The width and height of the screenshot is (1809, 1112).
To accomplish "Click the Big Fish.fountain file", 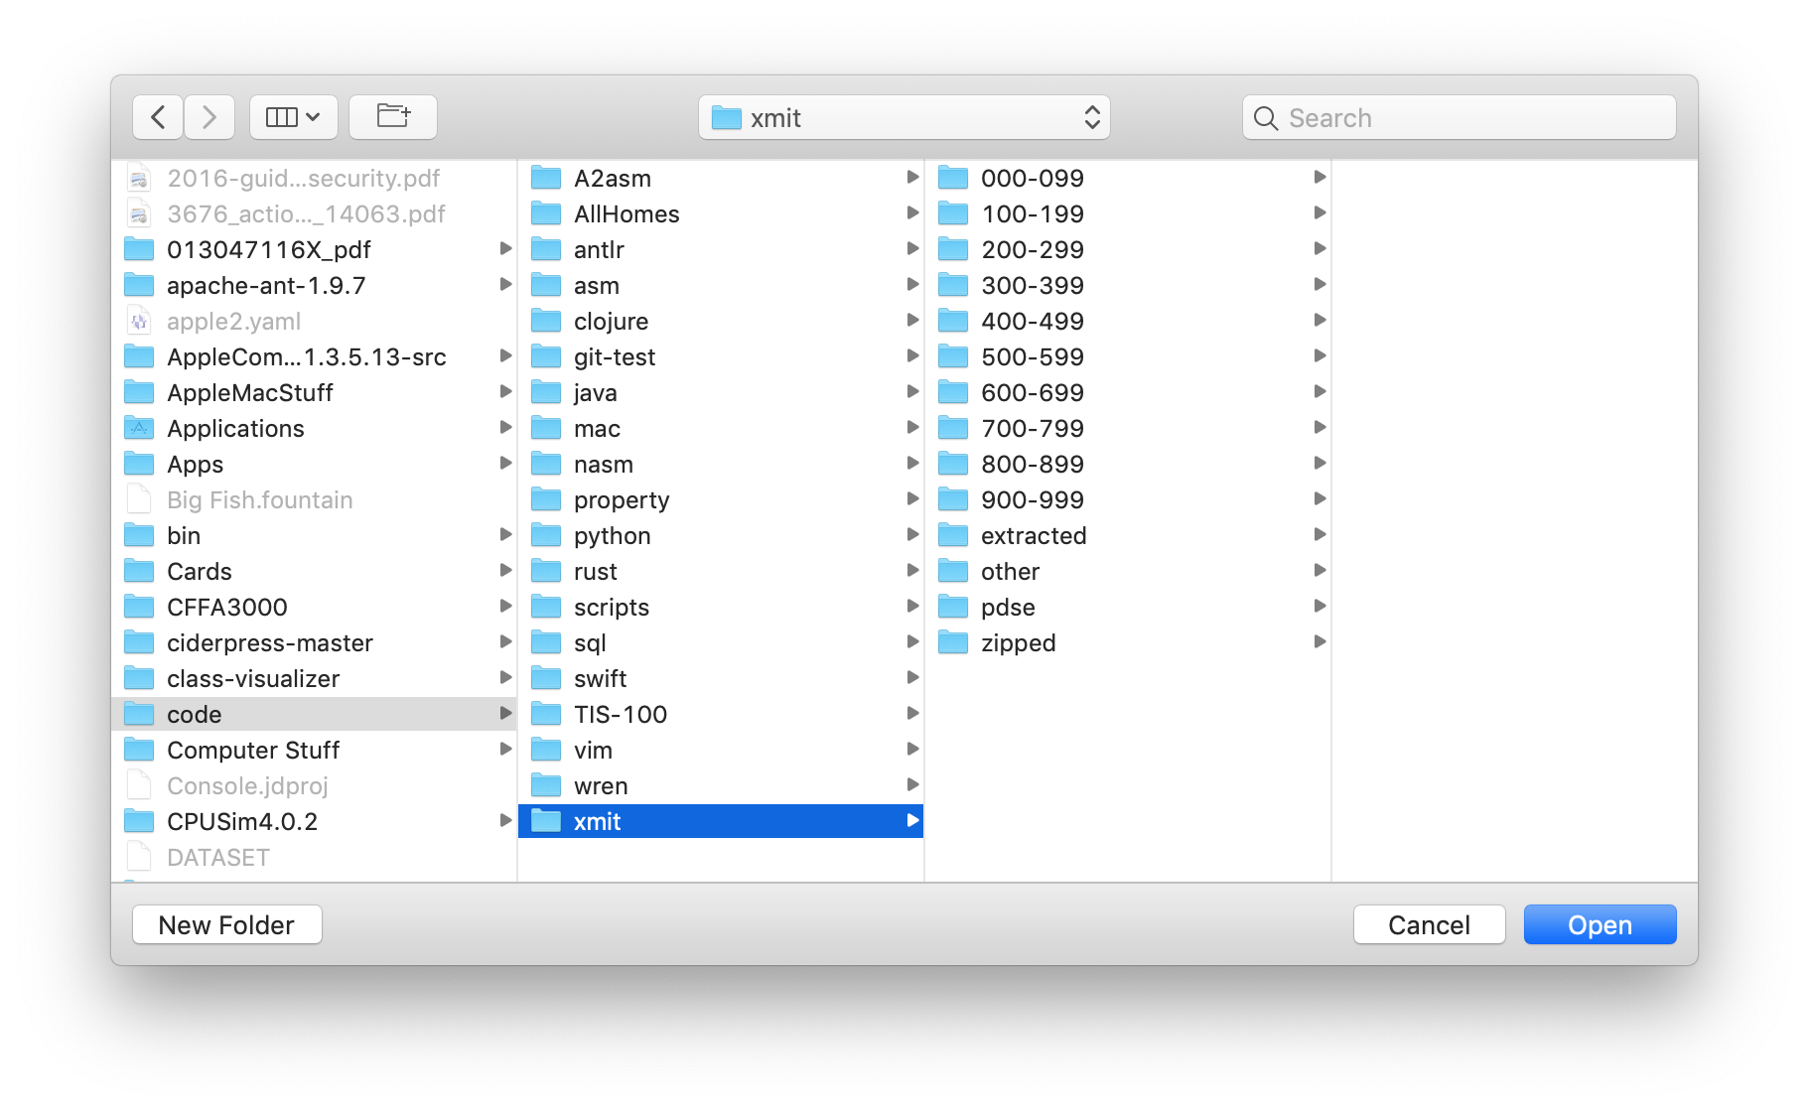I will (x=314, y=499).
